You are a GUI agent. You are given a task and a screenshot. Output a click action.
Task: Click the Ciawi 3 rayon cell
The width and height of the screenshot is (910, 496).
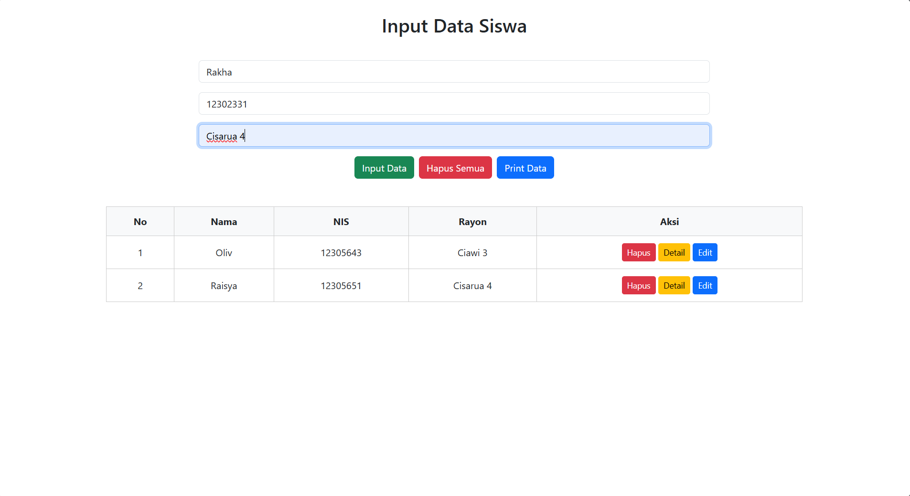[472, 253]
